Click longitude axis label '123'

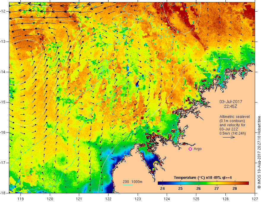[x=138, y=199]
